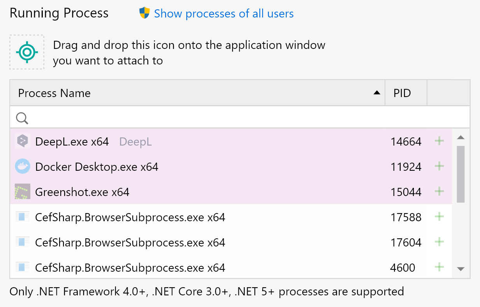Image resolution: width=480 pixels, height=307 pixels.
Task: Click the Greenshot application icon
Action: point(23,192)
